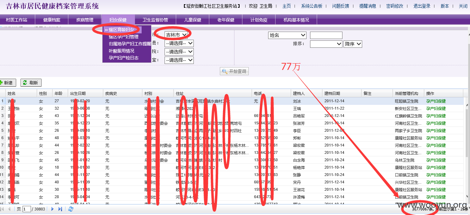This screenshot has width=470, height=215.
Task: Click the previous page arrow icon
Action: point(10,209)
